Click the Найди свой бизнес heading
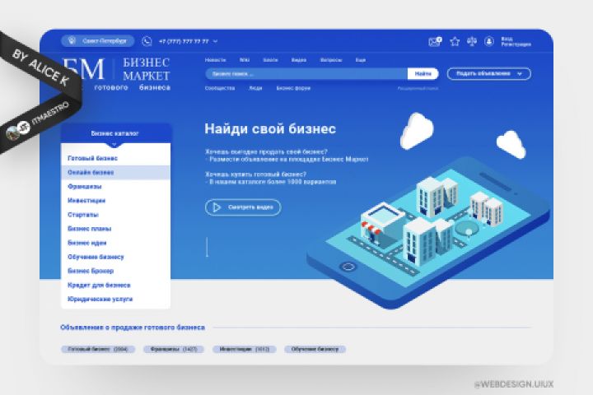 click(x=270, y=128)
